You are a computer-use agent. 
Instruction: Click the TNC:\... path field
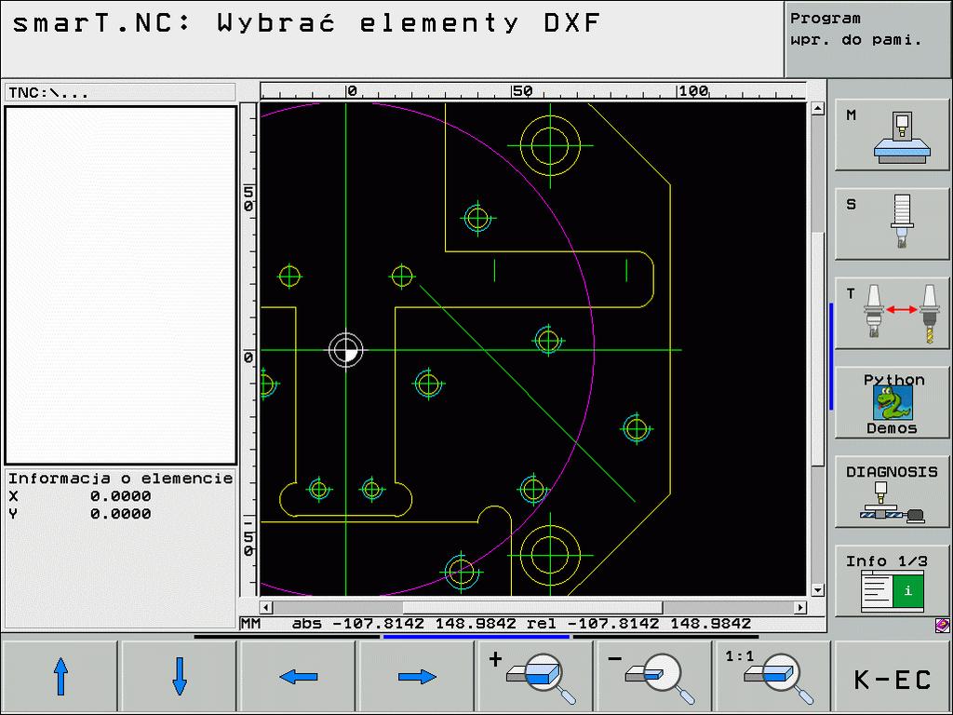(x=120, y=92)
